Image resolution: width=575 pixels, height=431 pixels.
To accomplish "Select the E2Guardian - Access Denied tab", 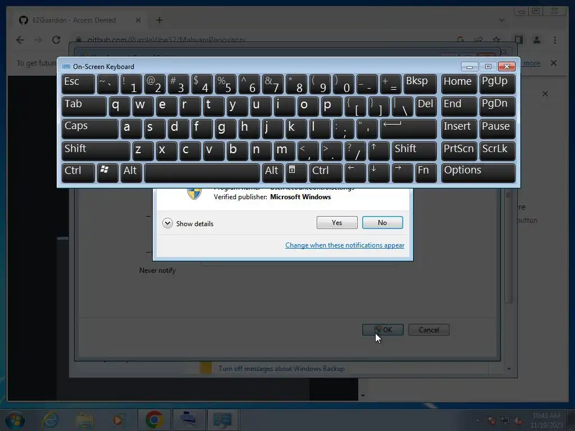I will pyautogui.click(x=74, y=20).
